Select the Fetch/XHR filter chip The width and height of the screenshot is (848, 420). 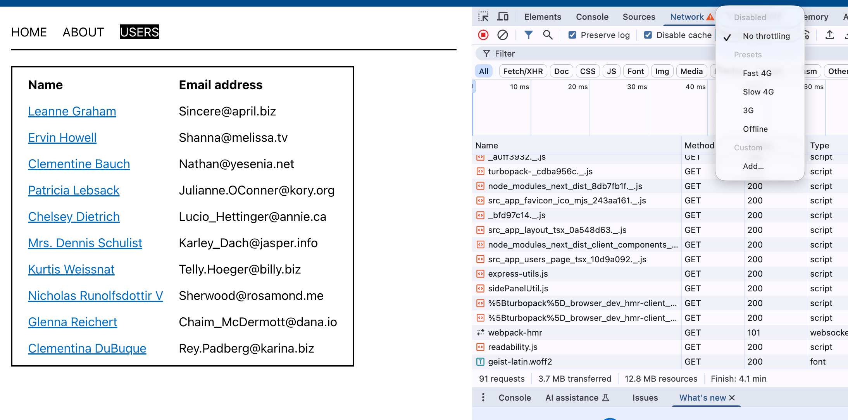(x=523, y=71)
